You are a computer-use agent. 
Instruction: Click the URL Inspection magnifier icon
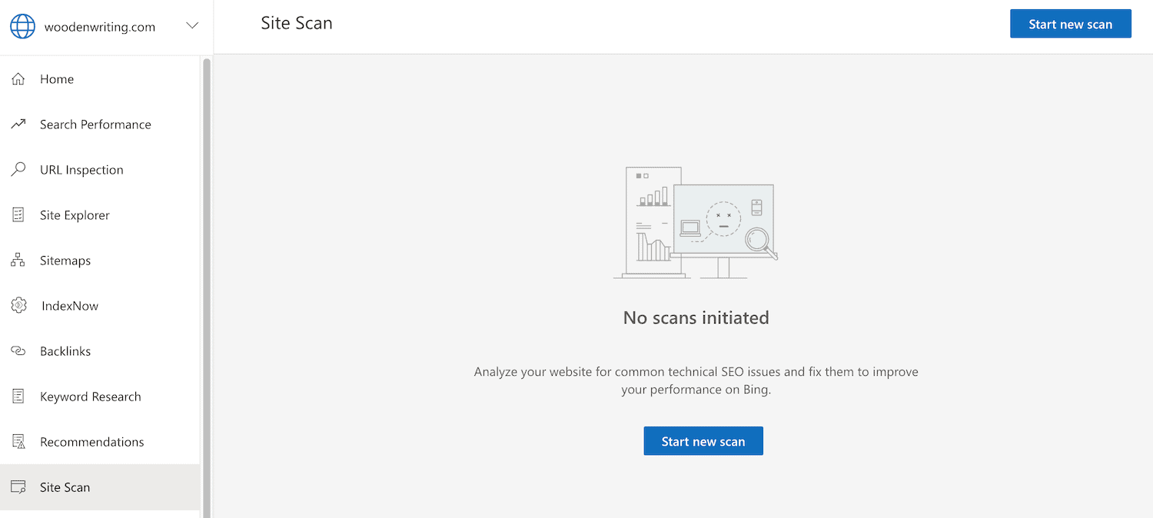pyautogui.click(x=18, y=169)
